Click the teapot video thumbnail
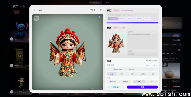 click(171, 71)
